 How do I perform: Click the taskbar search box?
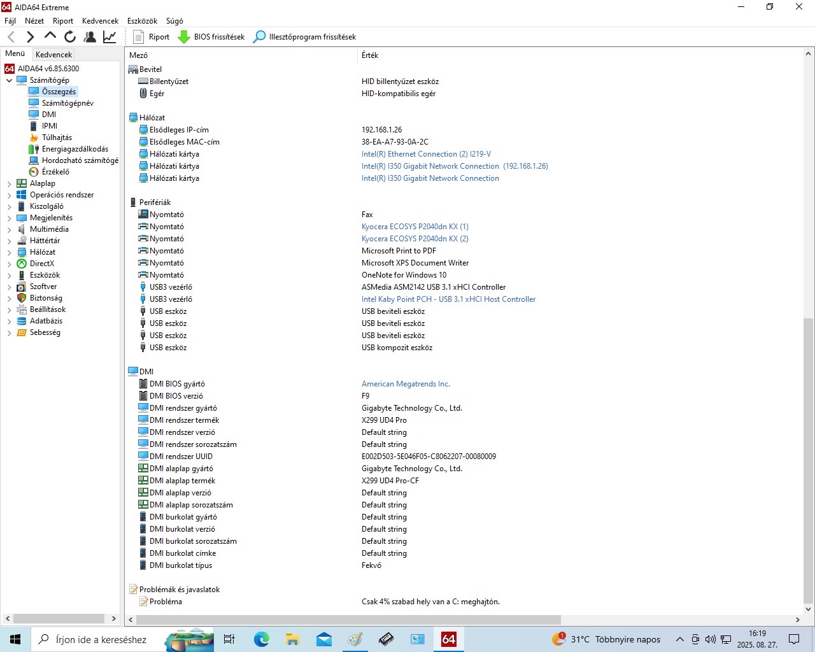[121, 639]
